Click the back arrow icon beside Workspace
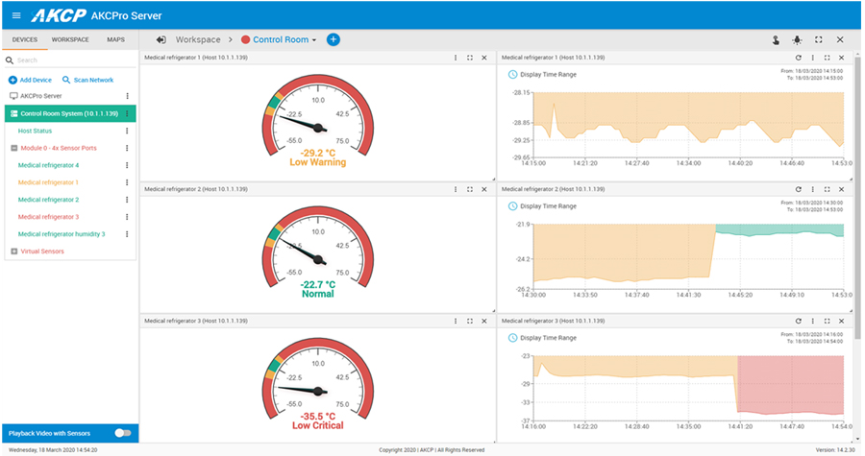This screenshot has height=456, width=865. point(161,39)
